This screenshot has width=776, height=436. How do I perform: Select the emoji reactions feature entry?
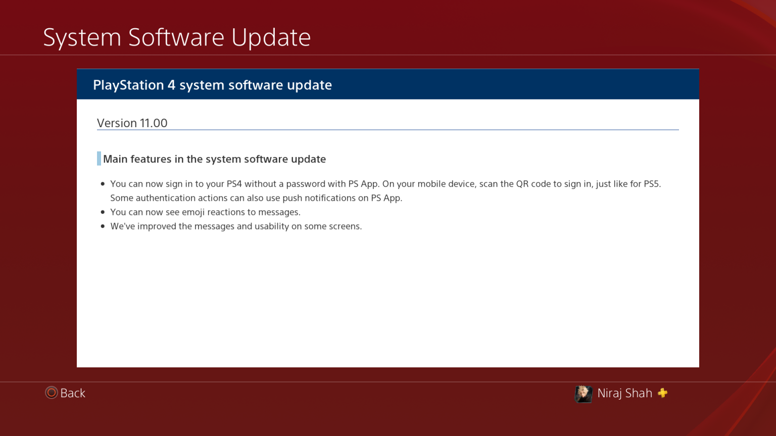[x=205, y=212]
